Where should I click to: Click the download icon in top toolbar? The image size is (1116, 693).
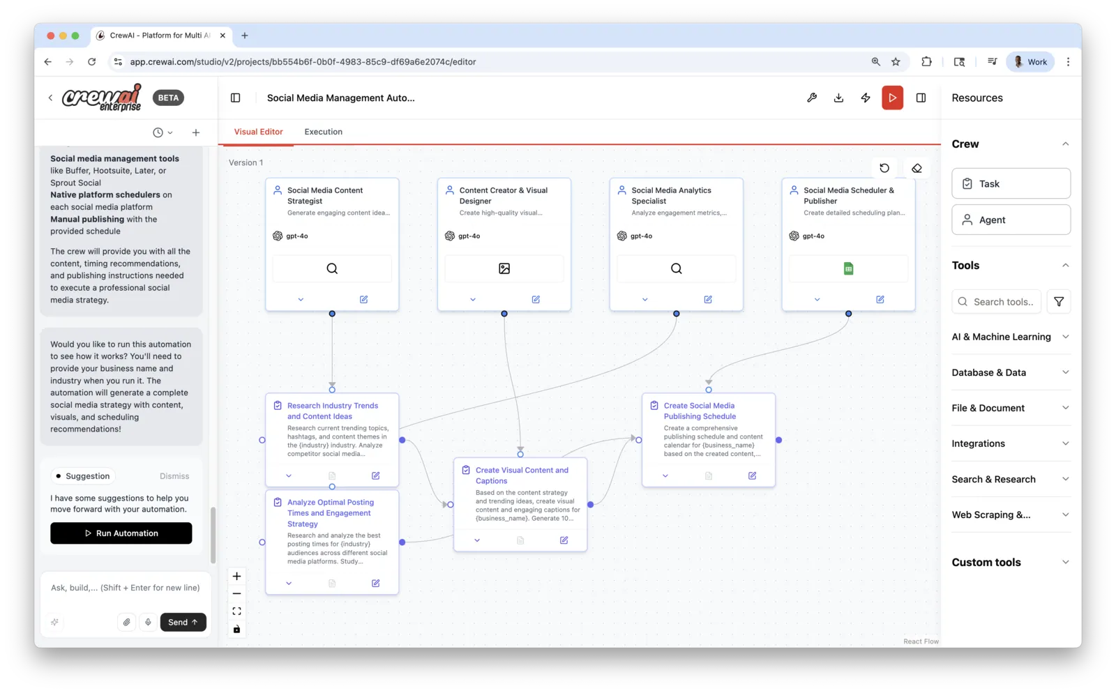pyautogui.click(x=838, y=98)
